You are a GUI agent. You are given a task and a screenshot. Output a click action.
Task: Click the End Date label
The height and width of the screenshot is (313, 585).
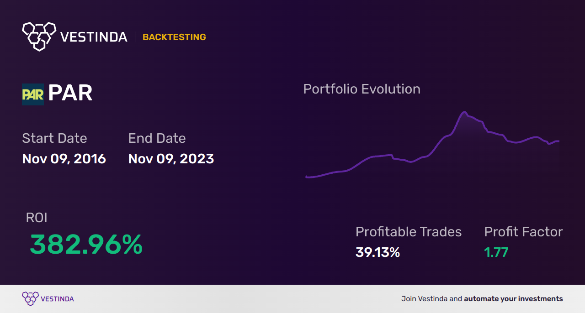[x=157, y=138]
